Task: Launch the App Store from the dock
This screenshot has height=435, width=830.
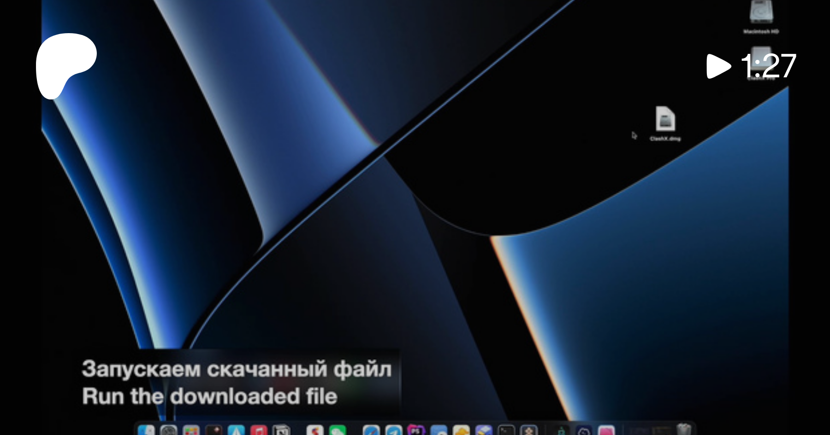Action: (x=236, y=431)
